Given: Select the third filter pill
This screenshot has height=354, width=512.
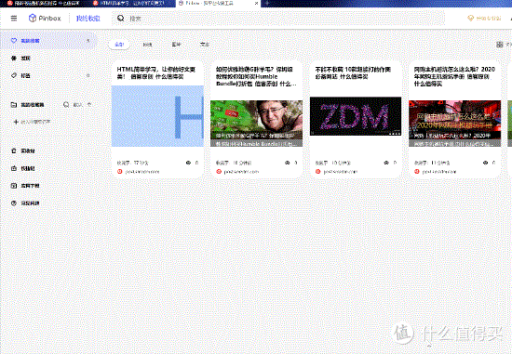Looking at the screenshot, I should coord(176,45).
